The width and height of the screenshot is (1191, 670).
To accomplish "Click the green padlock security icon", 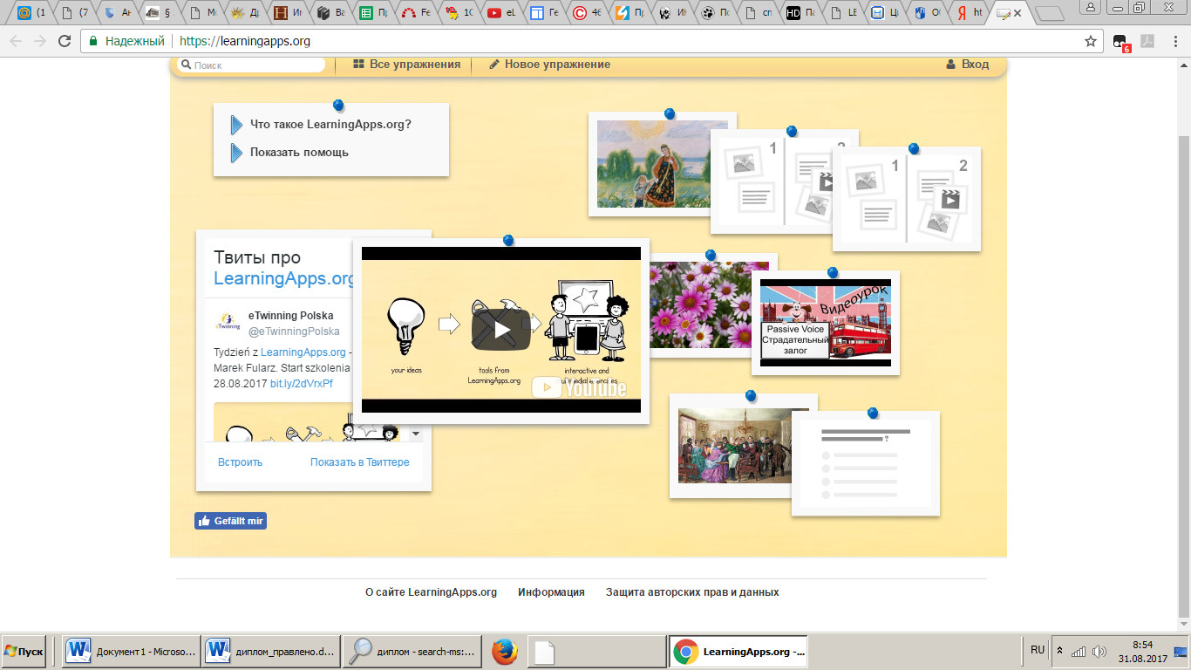I will (93, 41).
